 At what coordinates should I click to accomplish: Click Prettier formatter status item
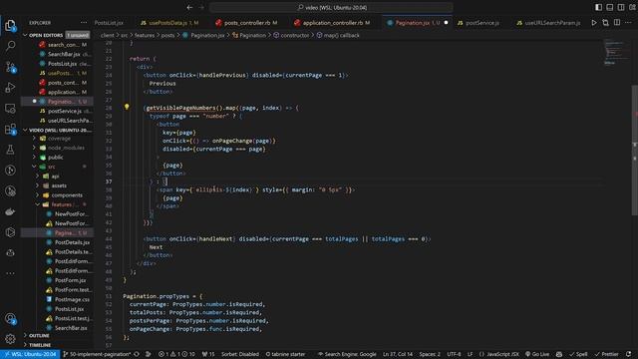[607, 355]
